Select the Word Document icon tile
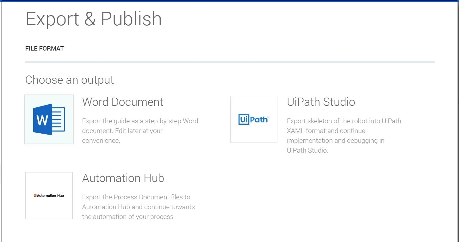 coord(49,119)
